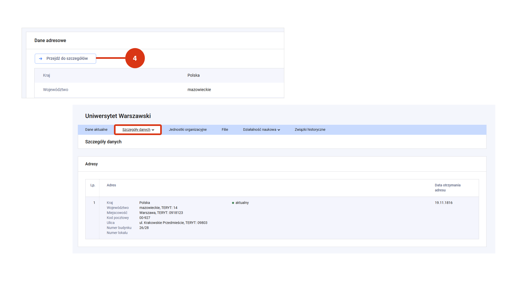Image resolution: width=516 pixels, height=290 pixels.
Task: Select the Związki historyczne tab
Action: (310, 130)
